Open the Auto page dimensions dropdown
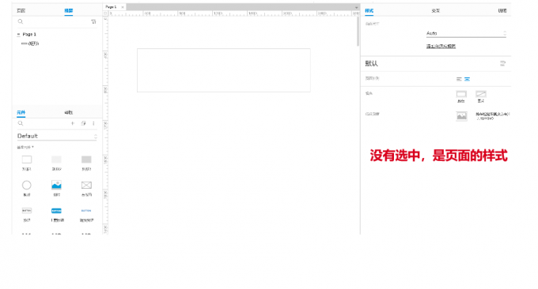538x289 pixels. point(466,33)
